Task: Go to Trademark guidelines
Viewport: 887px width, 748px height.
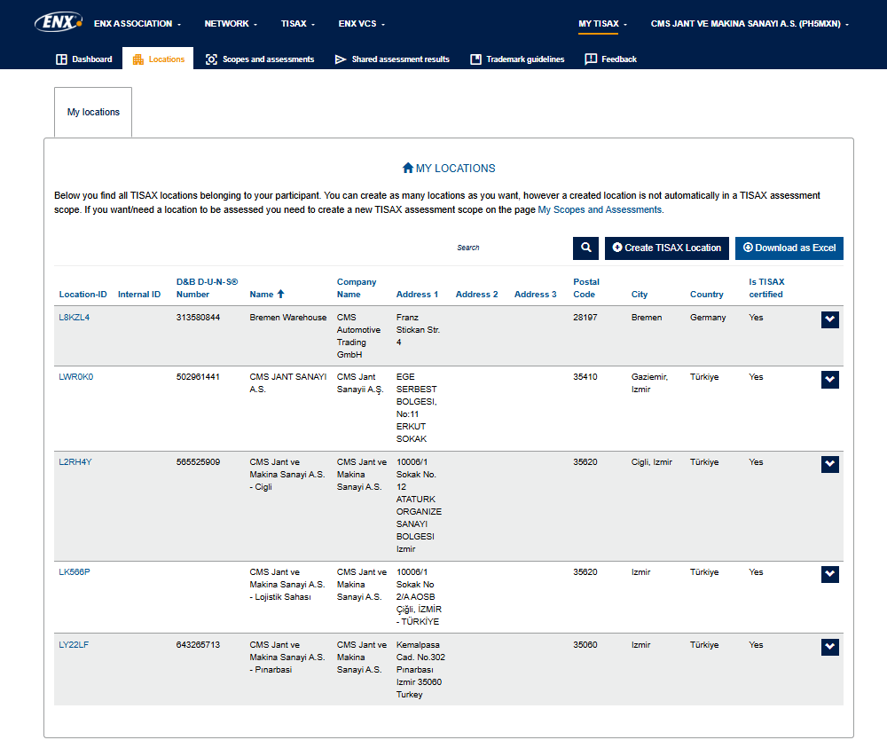Action: pyautogui.click(x=517, y=59)
